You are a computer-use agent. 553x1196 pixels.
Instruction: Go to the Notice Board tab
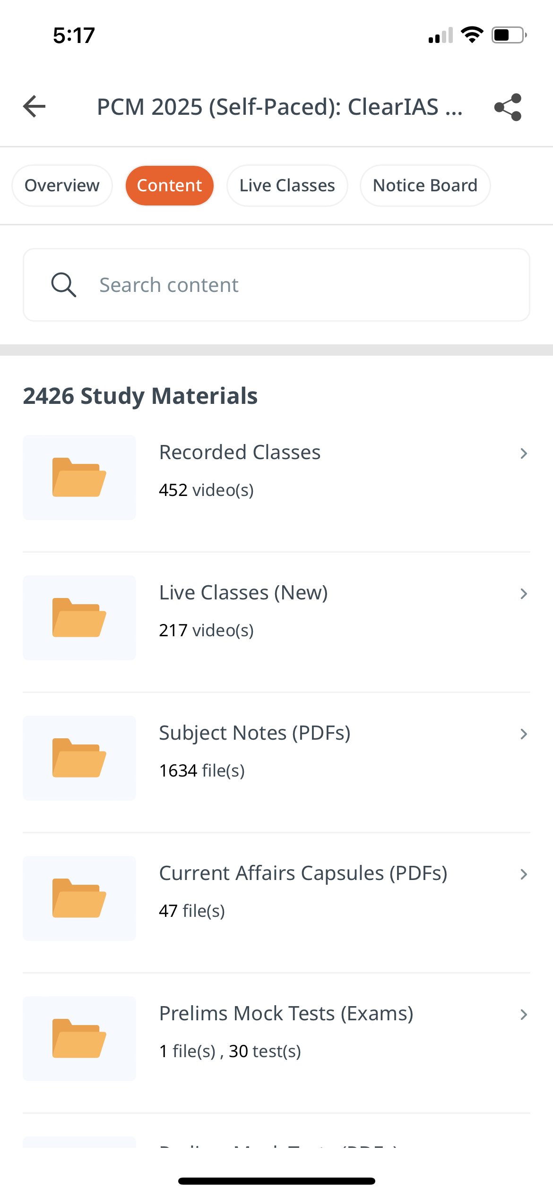point(425,186)
